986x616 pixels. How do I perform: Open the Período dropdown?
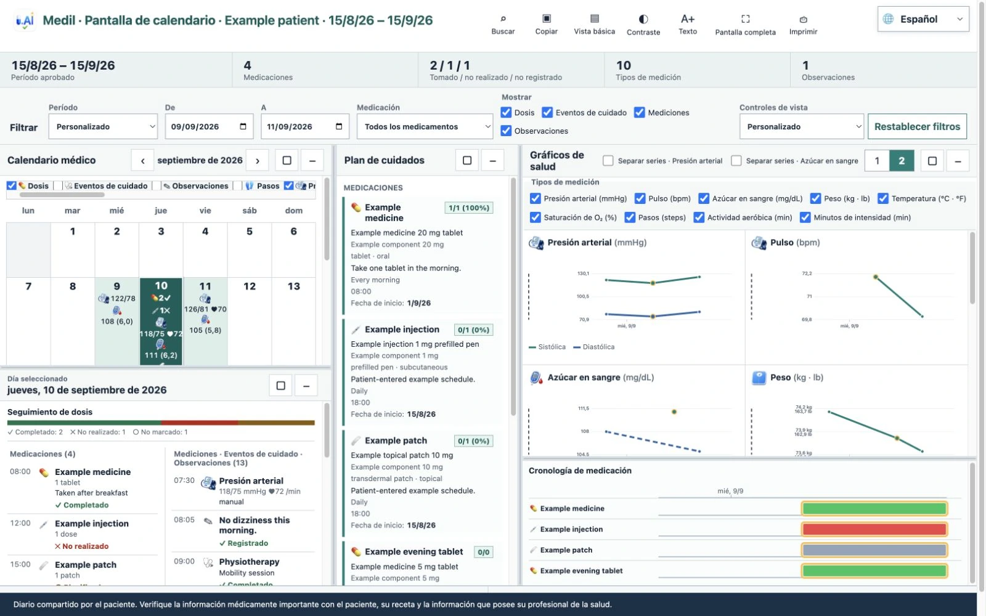[x=103, y=126]
